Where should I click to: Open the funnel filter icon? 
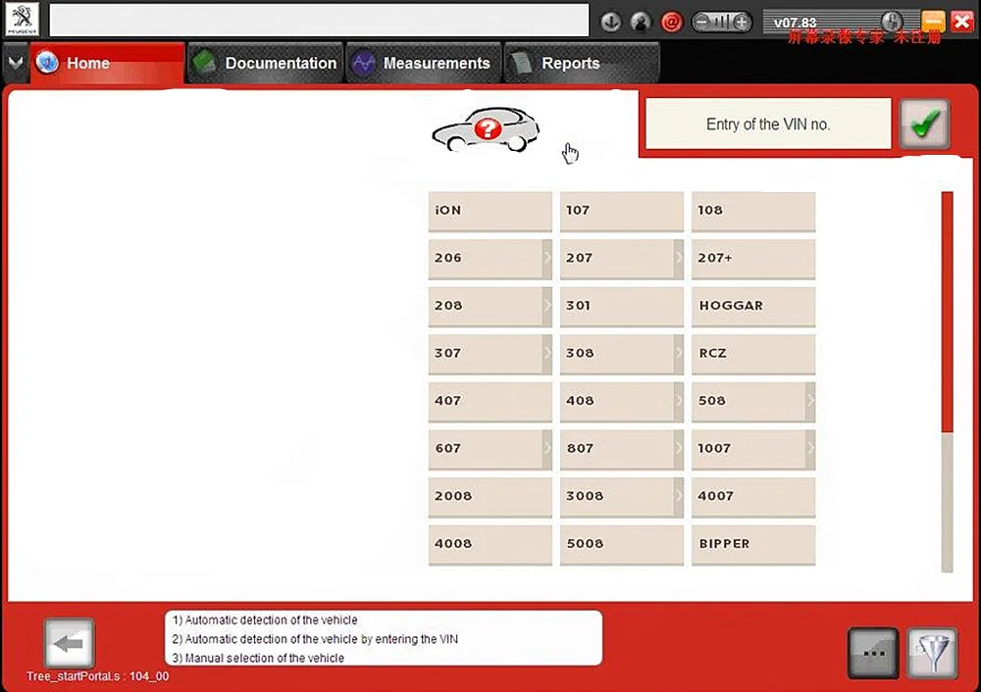point(932,653)
